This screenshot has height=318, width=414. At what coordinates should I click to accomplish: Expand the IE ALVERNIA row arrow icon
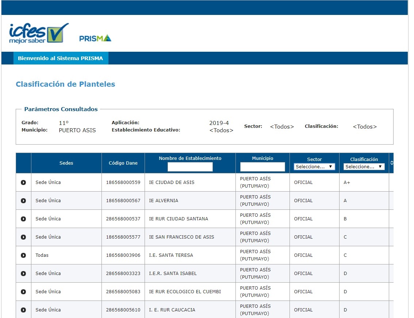tap(23, 201)
